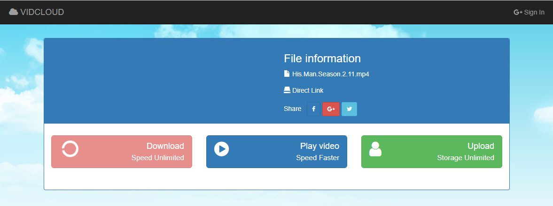The height and width of the screenshot is (206, 553).
Task: Click the Play video label
Action: pyautogui.click(x=319, y=146)
